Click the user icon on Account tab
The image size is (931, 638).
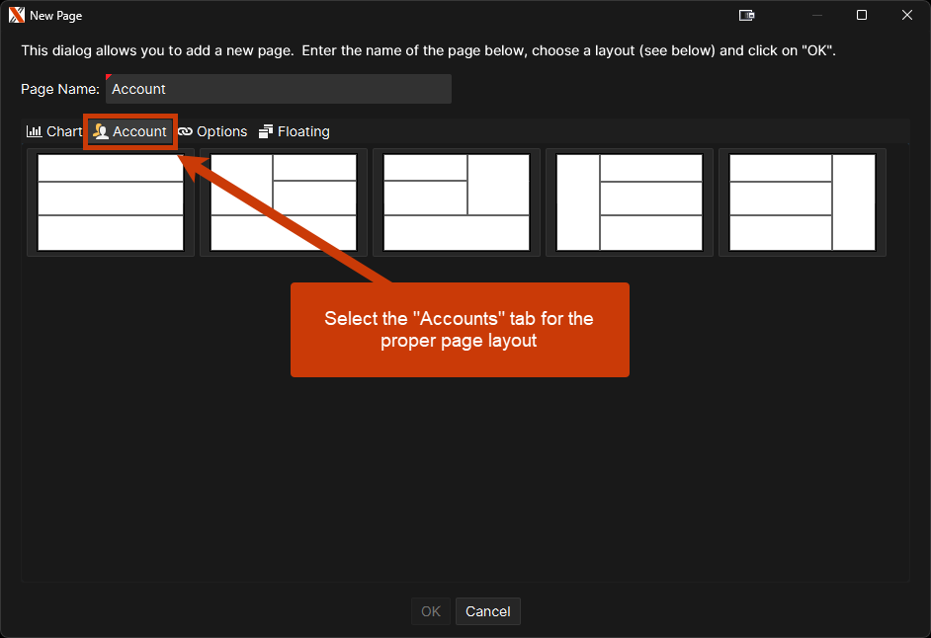101,131
